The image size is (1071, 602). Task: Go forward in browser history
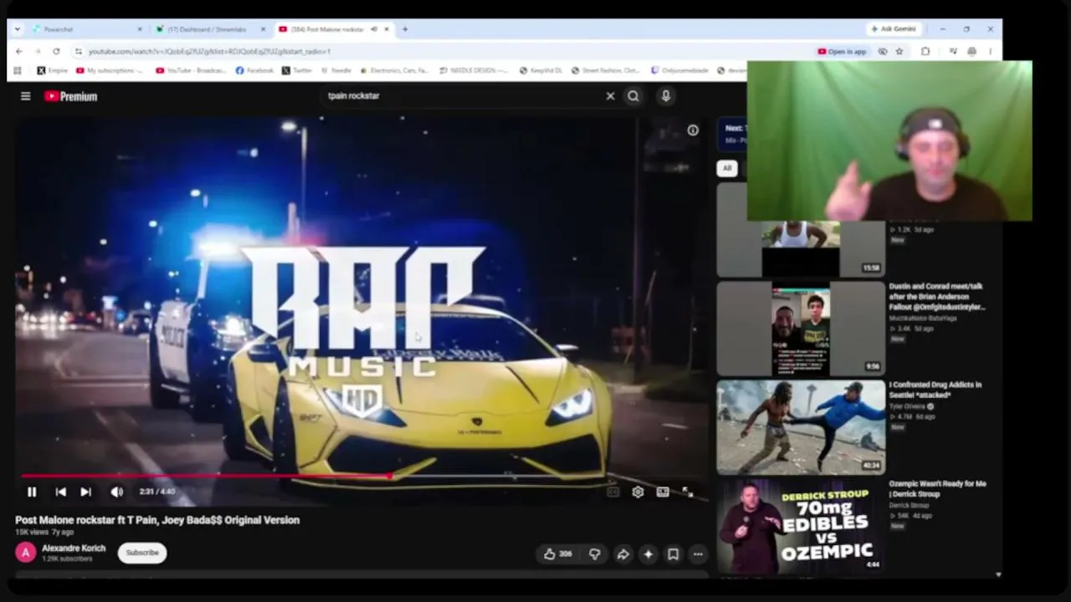click(38, 52)
